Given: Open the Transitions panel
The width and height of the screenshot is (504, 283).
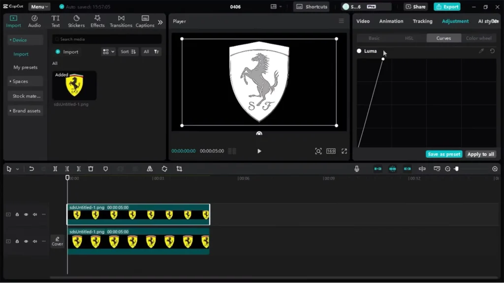Looking at the screenshot, I should [121, 21].
